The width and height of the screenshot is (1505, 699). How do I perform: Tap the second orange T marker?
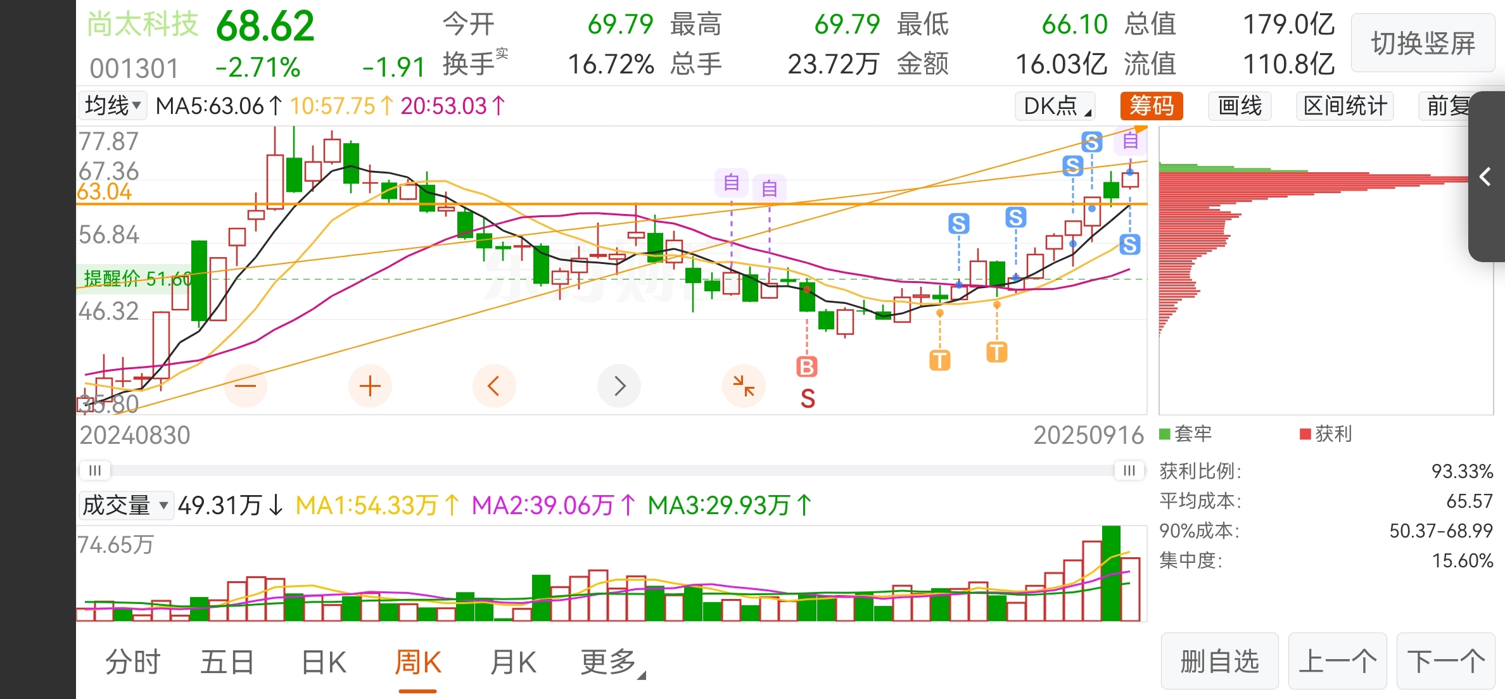(996, 351)
